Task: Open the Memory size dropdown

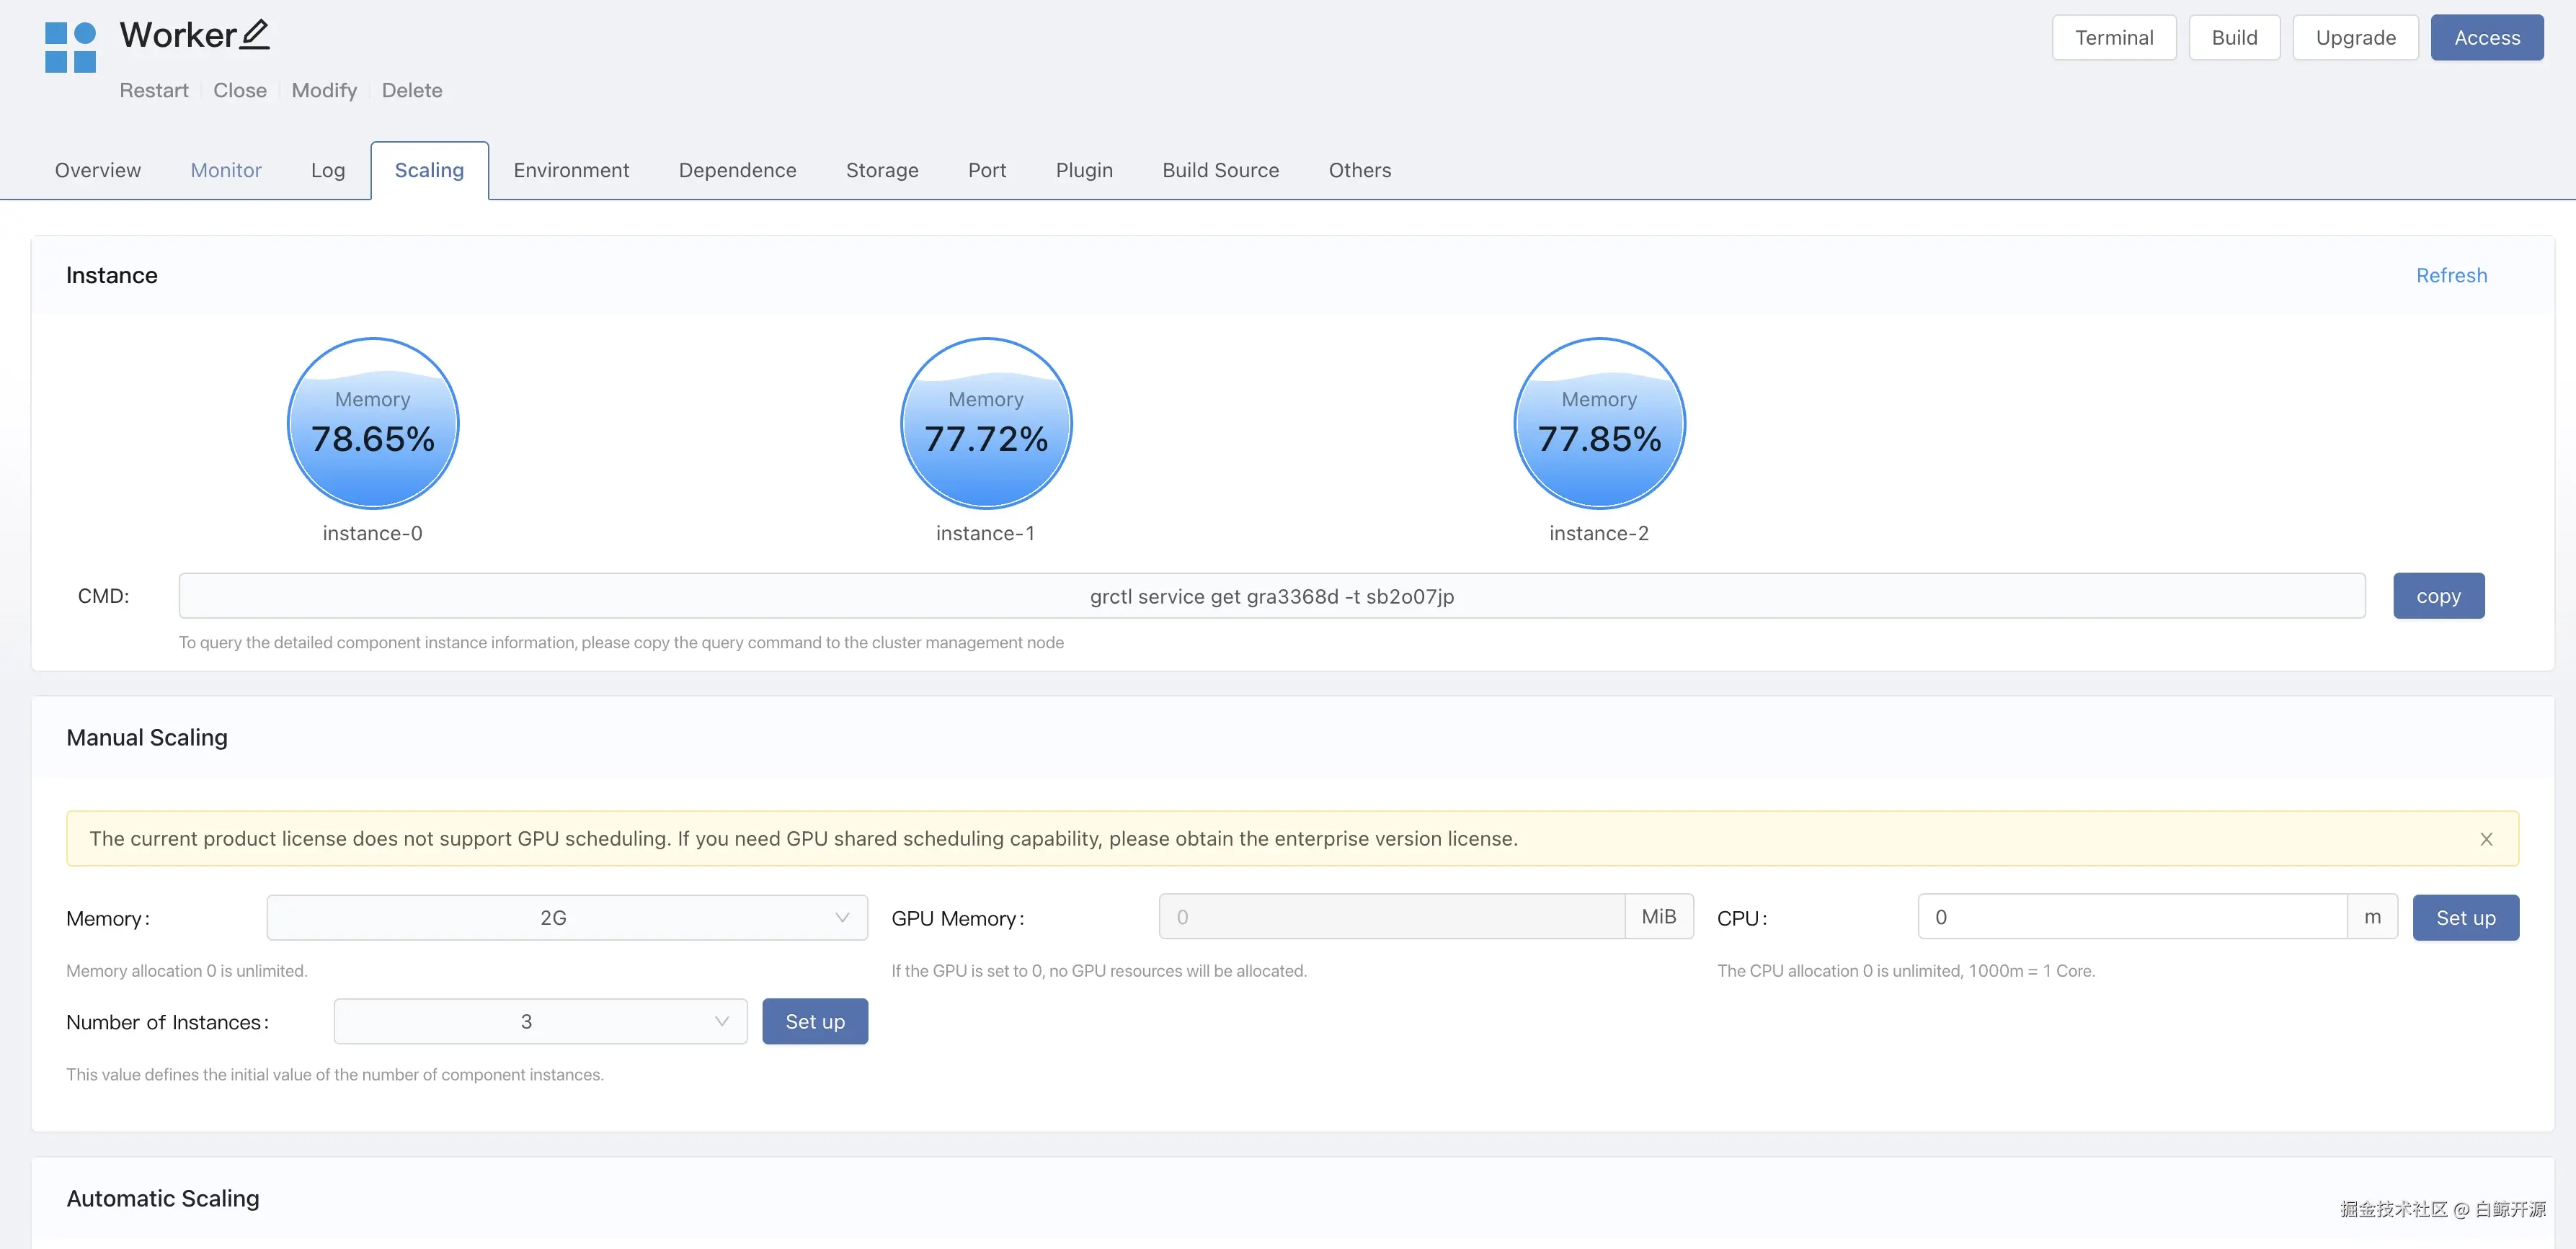Action: coord(566,917)
